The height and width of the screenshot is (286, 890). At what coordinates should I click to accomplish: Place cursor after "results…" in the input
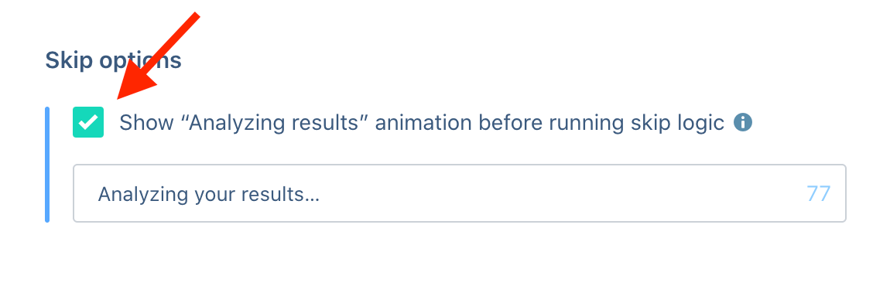pos(321,194)
